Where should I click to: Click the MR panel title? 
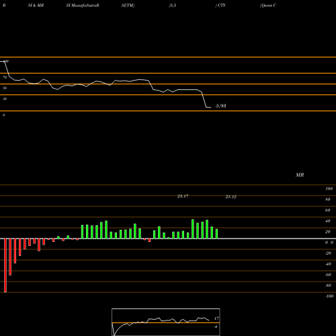300,175
